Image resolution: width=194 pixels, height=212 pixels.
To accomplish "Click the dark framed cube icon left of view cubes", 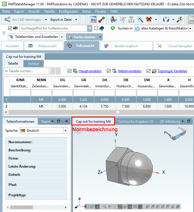I will click(140, 207).
